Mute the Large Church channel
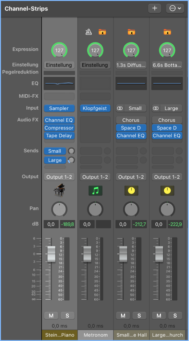Screen dimensions: 189x341 click(159, 316)
